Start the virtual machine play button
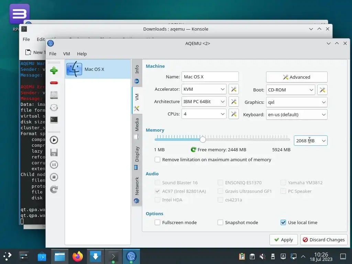Viewport: 352px width, 264px height. coord(54,140)
